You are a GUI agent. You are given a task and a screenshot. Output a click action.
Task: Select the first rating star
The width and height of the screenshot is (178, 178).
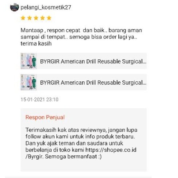(23, 18)
